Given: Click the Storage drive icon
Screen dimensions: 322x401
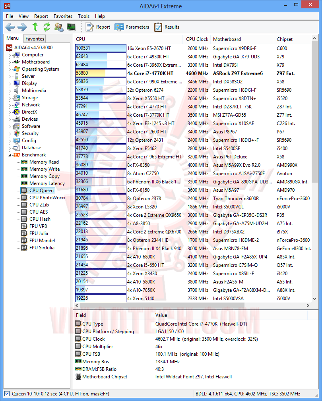Looking at the screenshot, I should [x=17, y=98].
